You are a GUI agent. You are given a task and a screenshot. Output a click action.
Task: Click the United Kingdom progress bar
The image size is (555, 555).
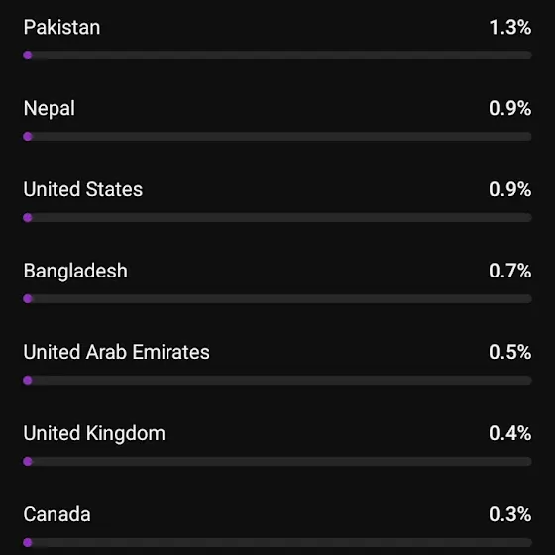(x=277, y=462)
